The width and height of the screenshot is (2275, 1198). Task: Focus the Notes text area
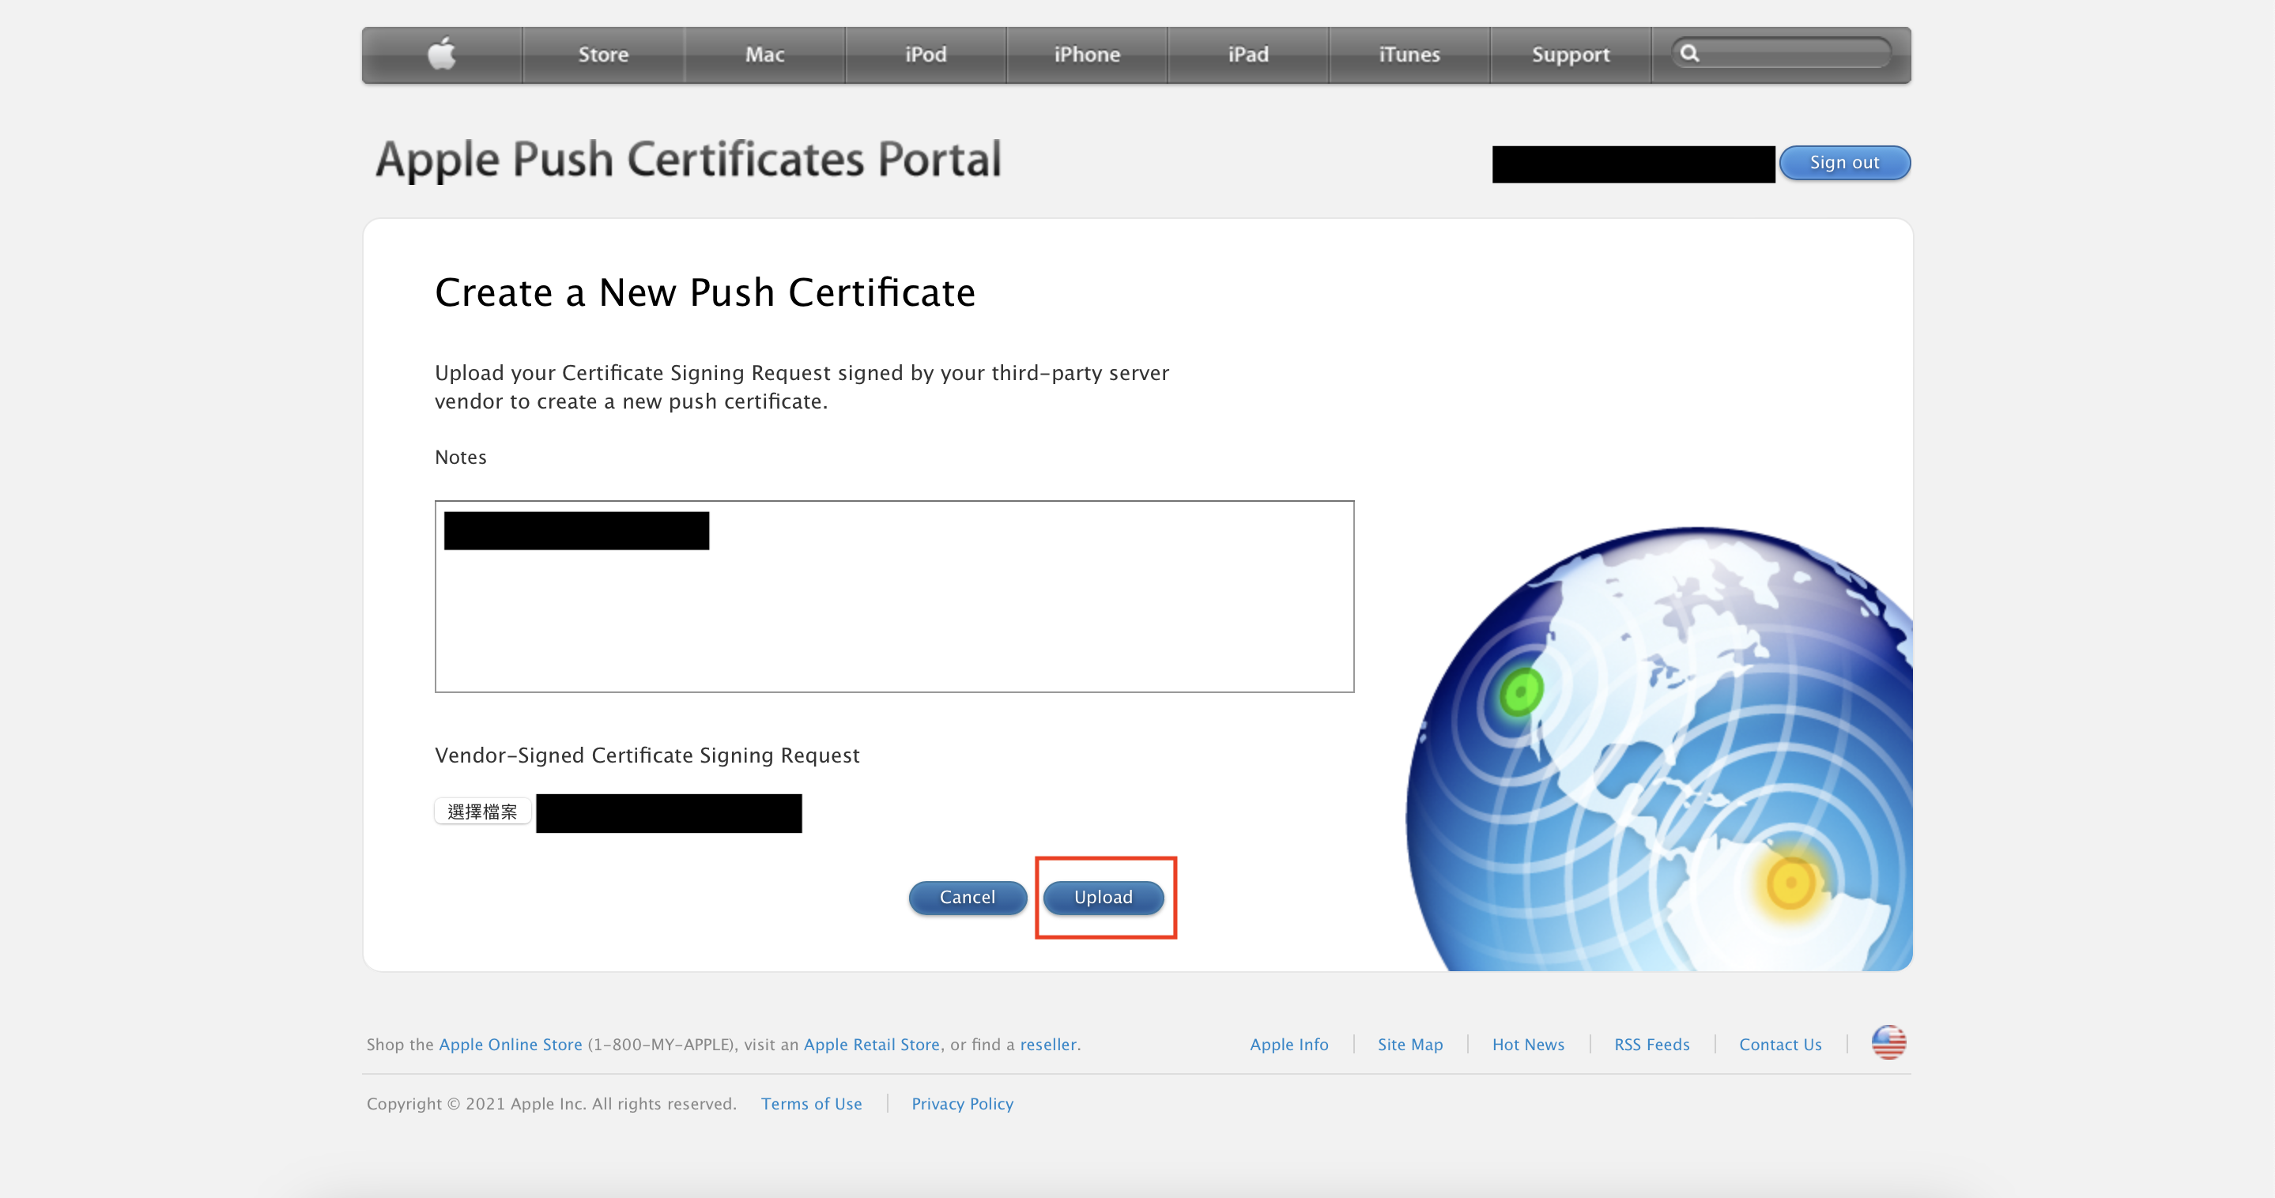[x=894, y=618]
